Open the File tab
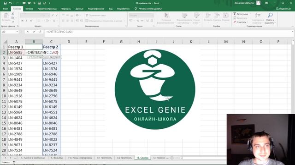295x165 pixels. 5,9
